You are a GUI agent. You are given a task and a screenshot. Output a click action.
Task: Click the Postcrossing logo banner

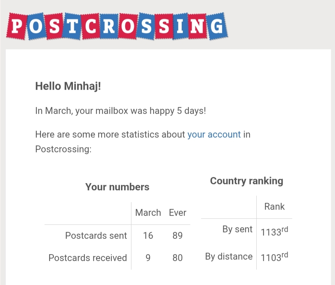coord(117,26)
